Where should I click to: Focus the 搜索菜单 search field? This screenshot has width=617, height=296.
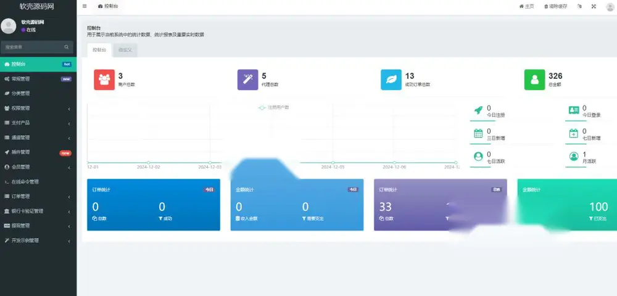[32, 47]
